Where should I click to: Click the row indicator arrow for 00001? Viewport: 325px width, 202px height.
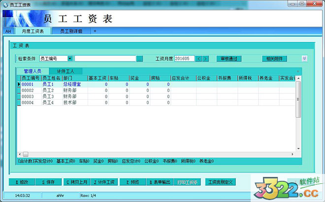pyautogui.click(x=19, y=84)
